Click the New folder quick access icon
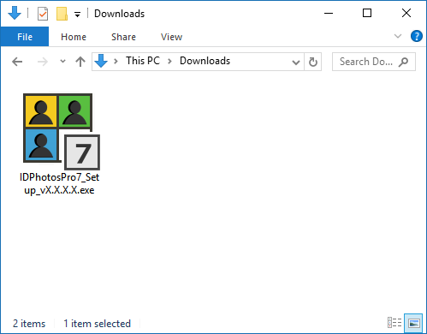The width and height of the screenshot is (427, 334). tap(62, 14)
